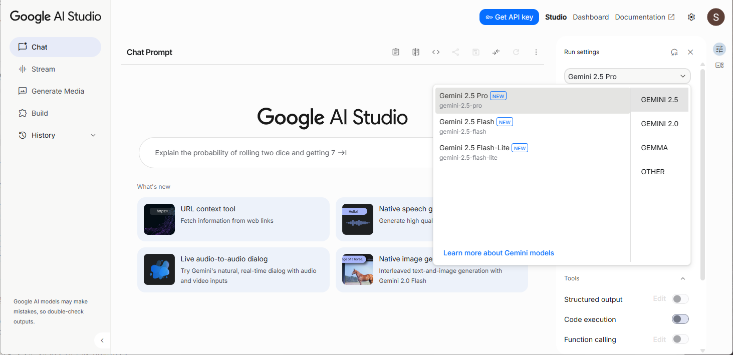Screen dimensions: 733x355
Task: Click the Generate Media image icon
Action: coord(23,91)
